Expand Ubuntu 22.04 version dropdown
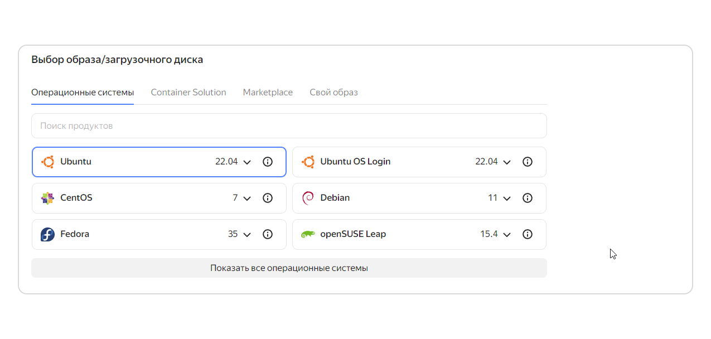 click(248, 162)
